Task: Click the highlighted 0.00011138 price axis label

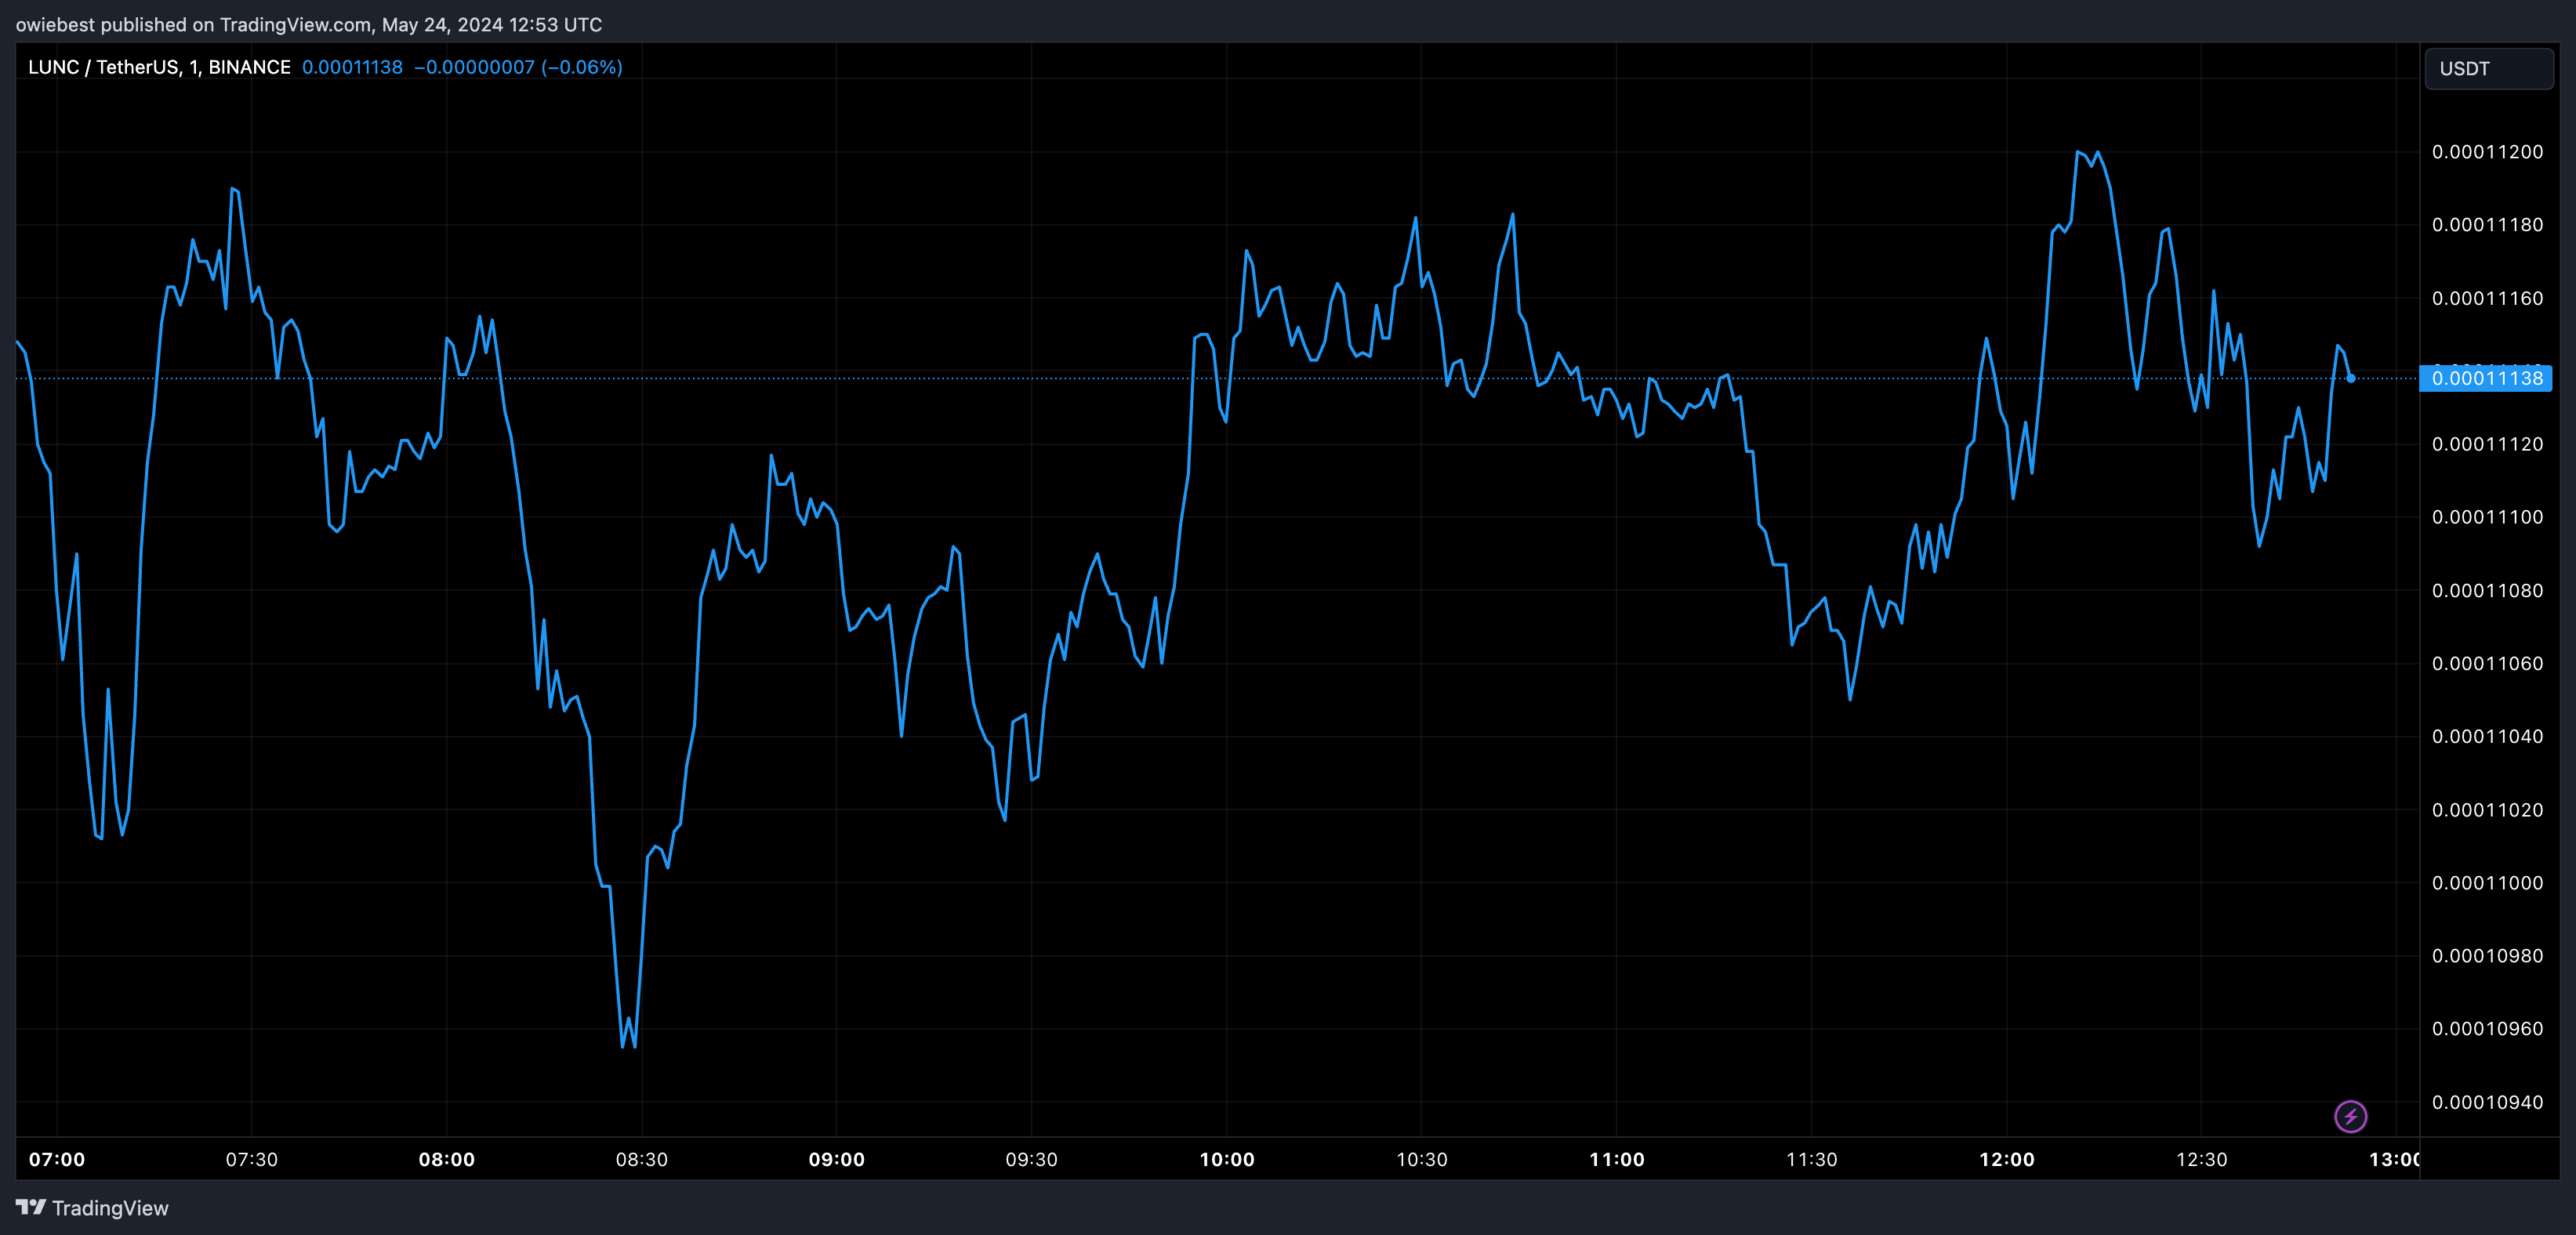Action: [2486, 378]
